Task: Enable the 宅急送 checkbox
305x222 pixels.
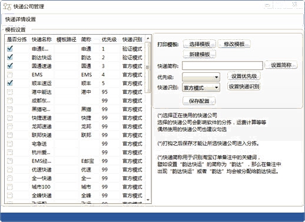Action: coord(10,144)
